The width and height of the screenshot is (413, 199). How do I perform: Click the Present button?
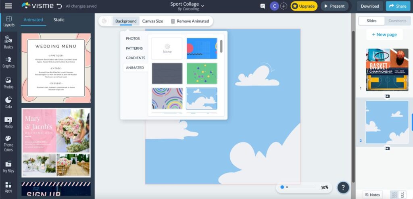click(334, 6)
